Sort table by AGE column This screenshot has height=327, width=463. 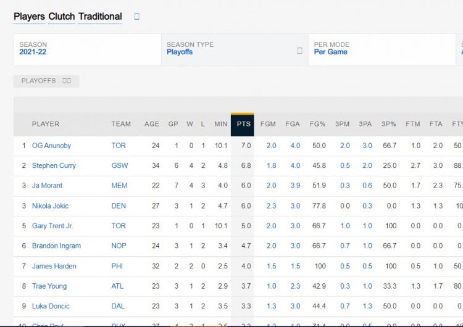pyautogui.click(x=151, y=124)
